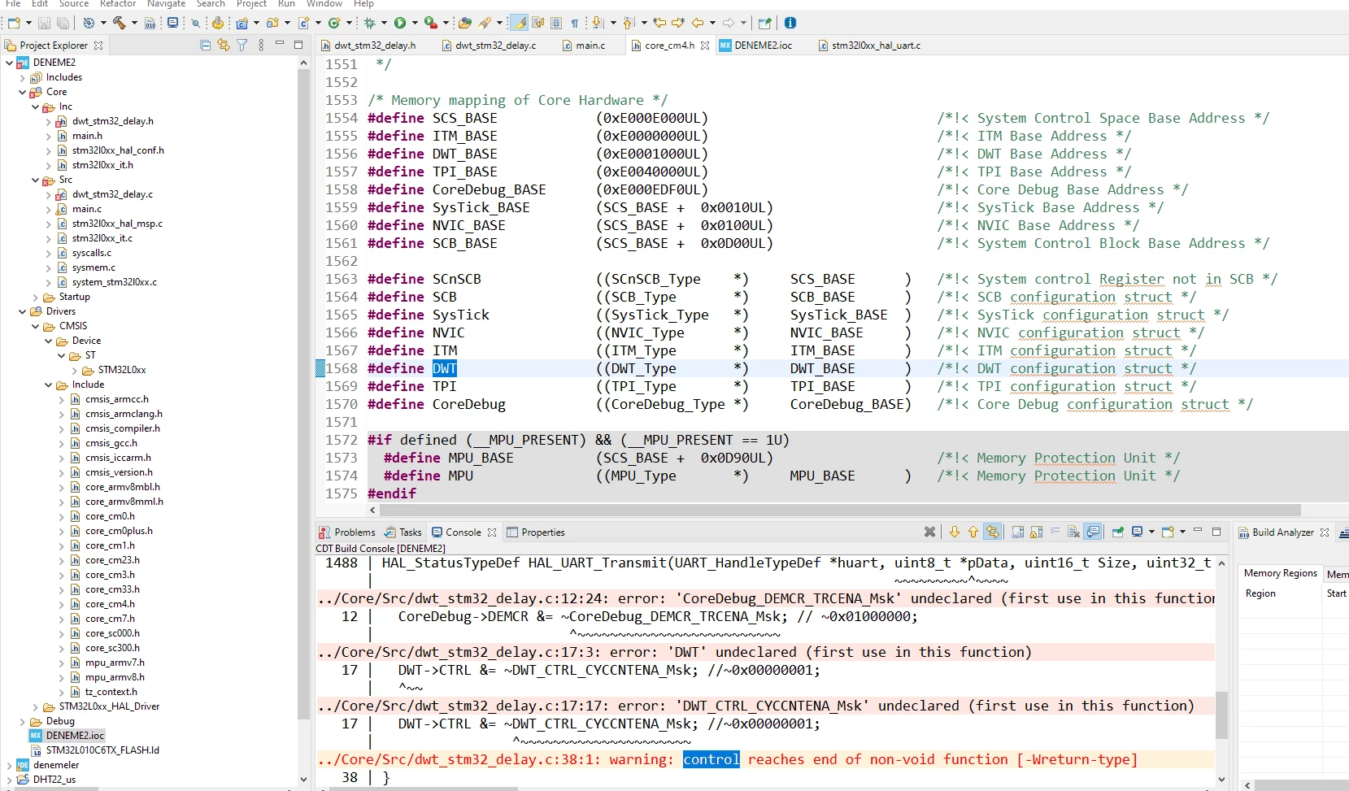Screen dimensions: 1349x791
Task: Select DENEME2.ioc file in tree
Action: click(75, 736)
